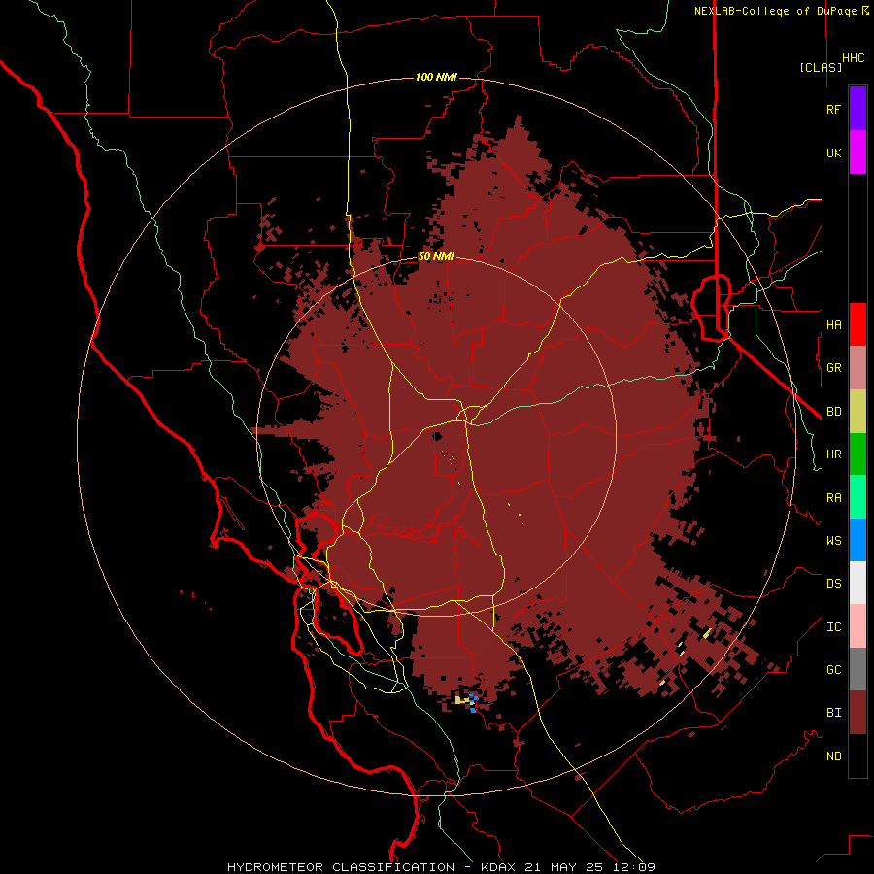The width and height of the screenshot is (874, 874).
Task: Click the HA red legend swatch
Action: (x=857, y=324)
